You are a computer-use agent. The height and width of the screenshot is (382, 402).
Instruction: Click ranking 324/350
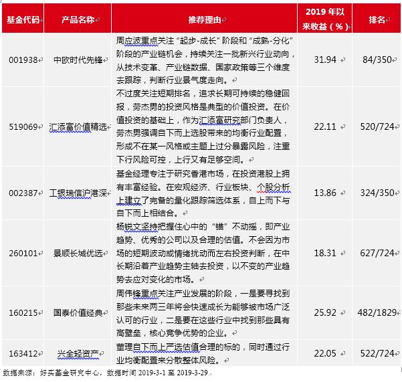(377, 193)
